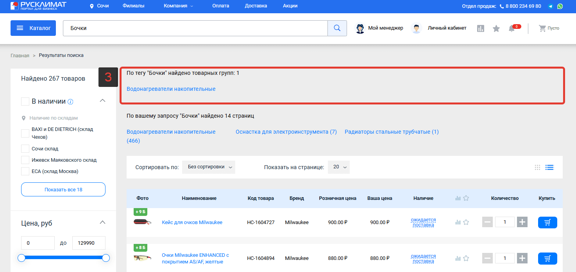Image resolution: width=576 pixels, height=272 pixels.
Task: Open Радиаторы стальные трубчатые (1) link
Action: pos(392,132)
